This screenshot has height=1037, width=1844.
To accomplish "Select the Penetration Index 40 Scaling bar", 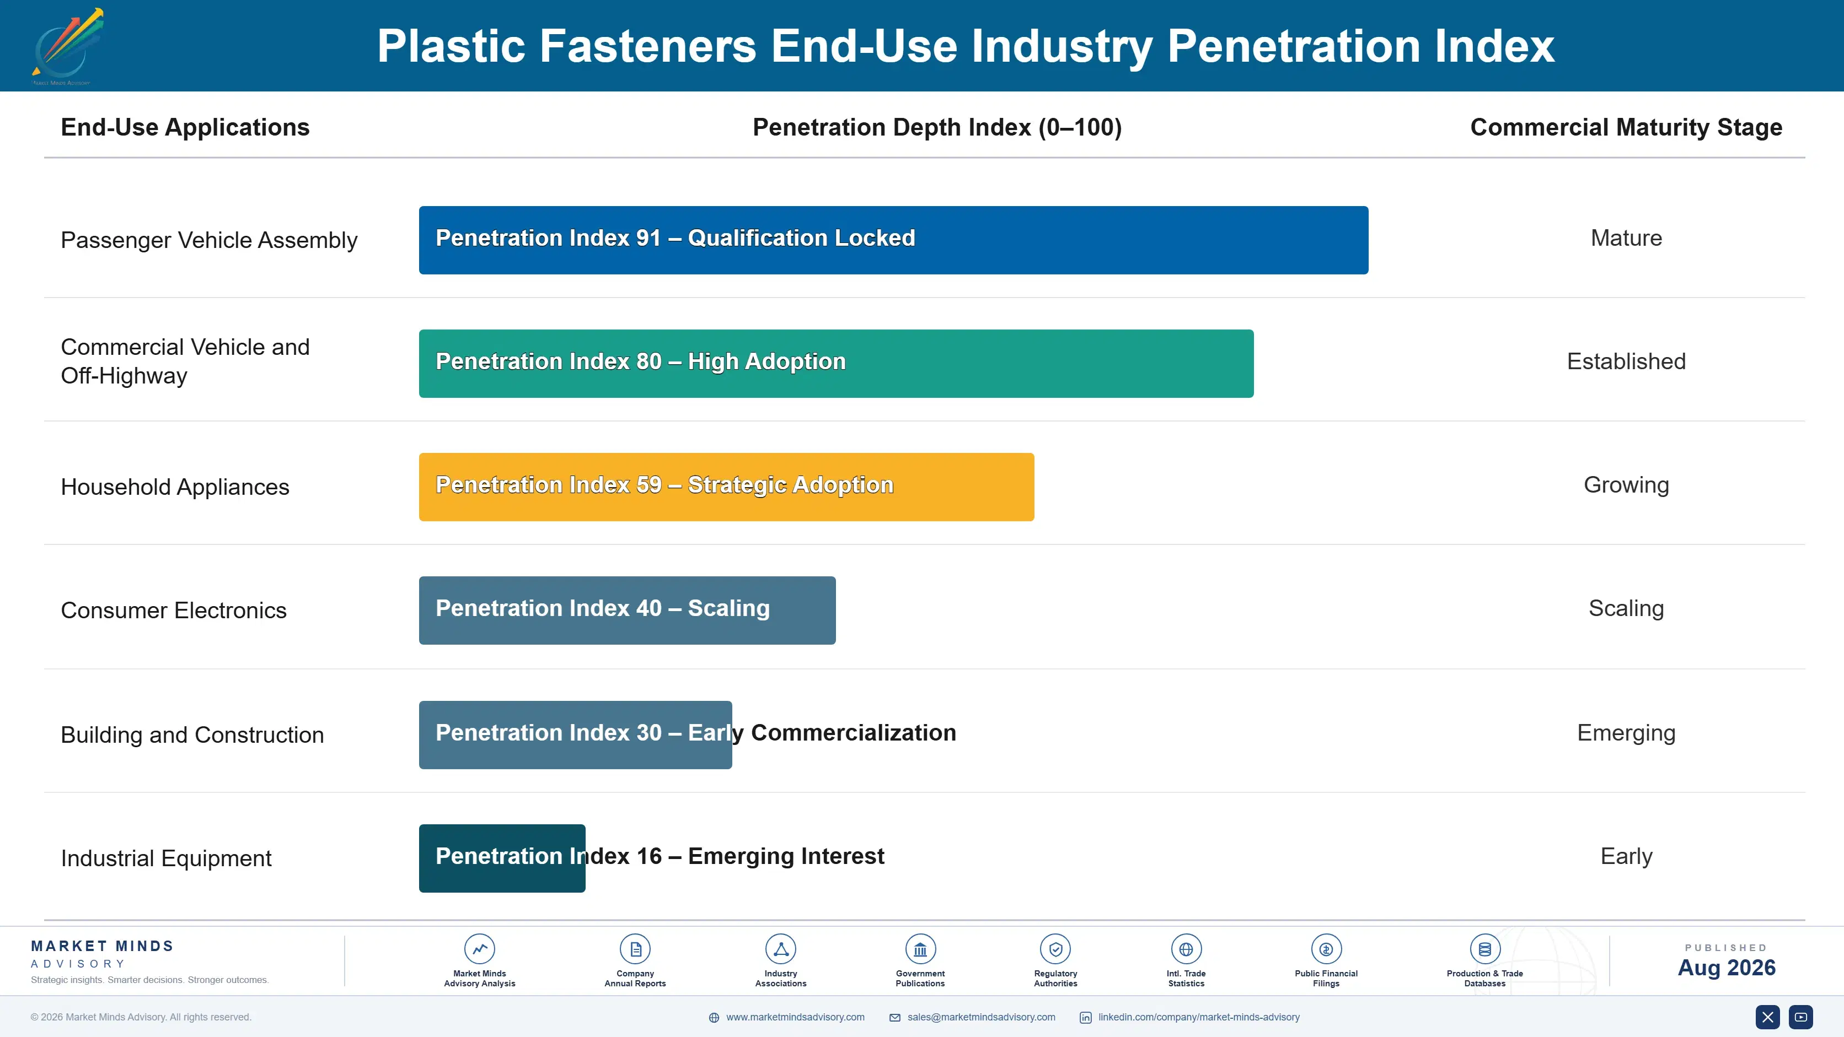I will (627, 611).
